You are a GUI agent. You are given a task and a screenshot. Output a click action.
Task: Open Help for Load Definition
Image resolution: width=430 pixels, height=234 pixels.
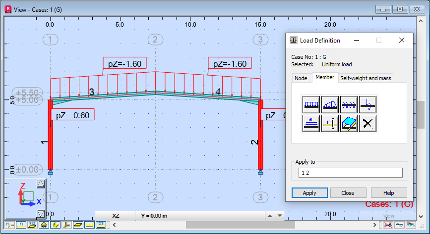[x=389, y=193]
